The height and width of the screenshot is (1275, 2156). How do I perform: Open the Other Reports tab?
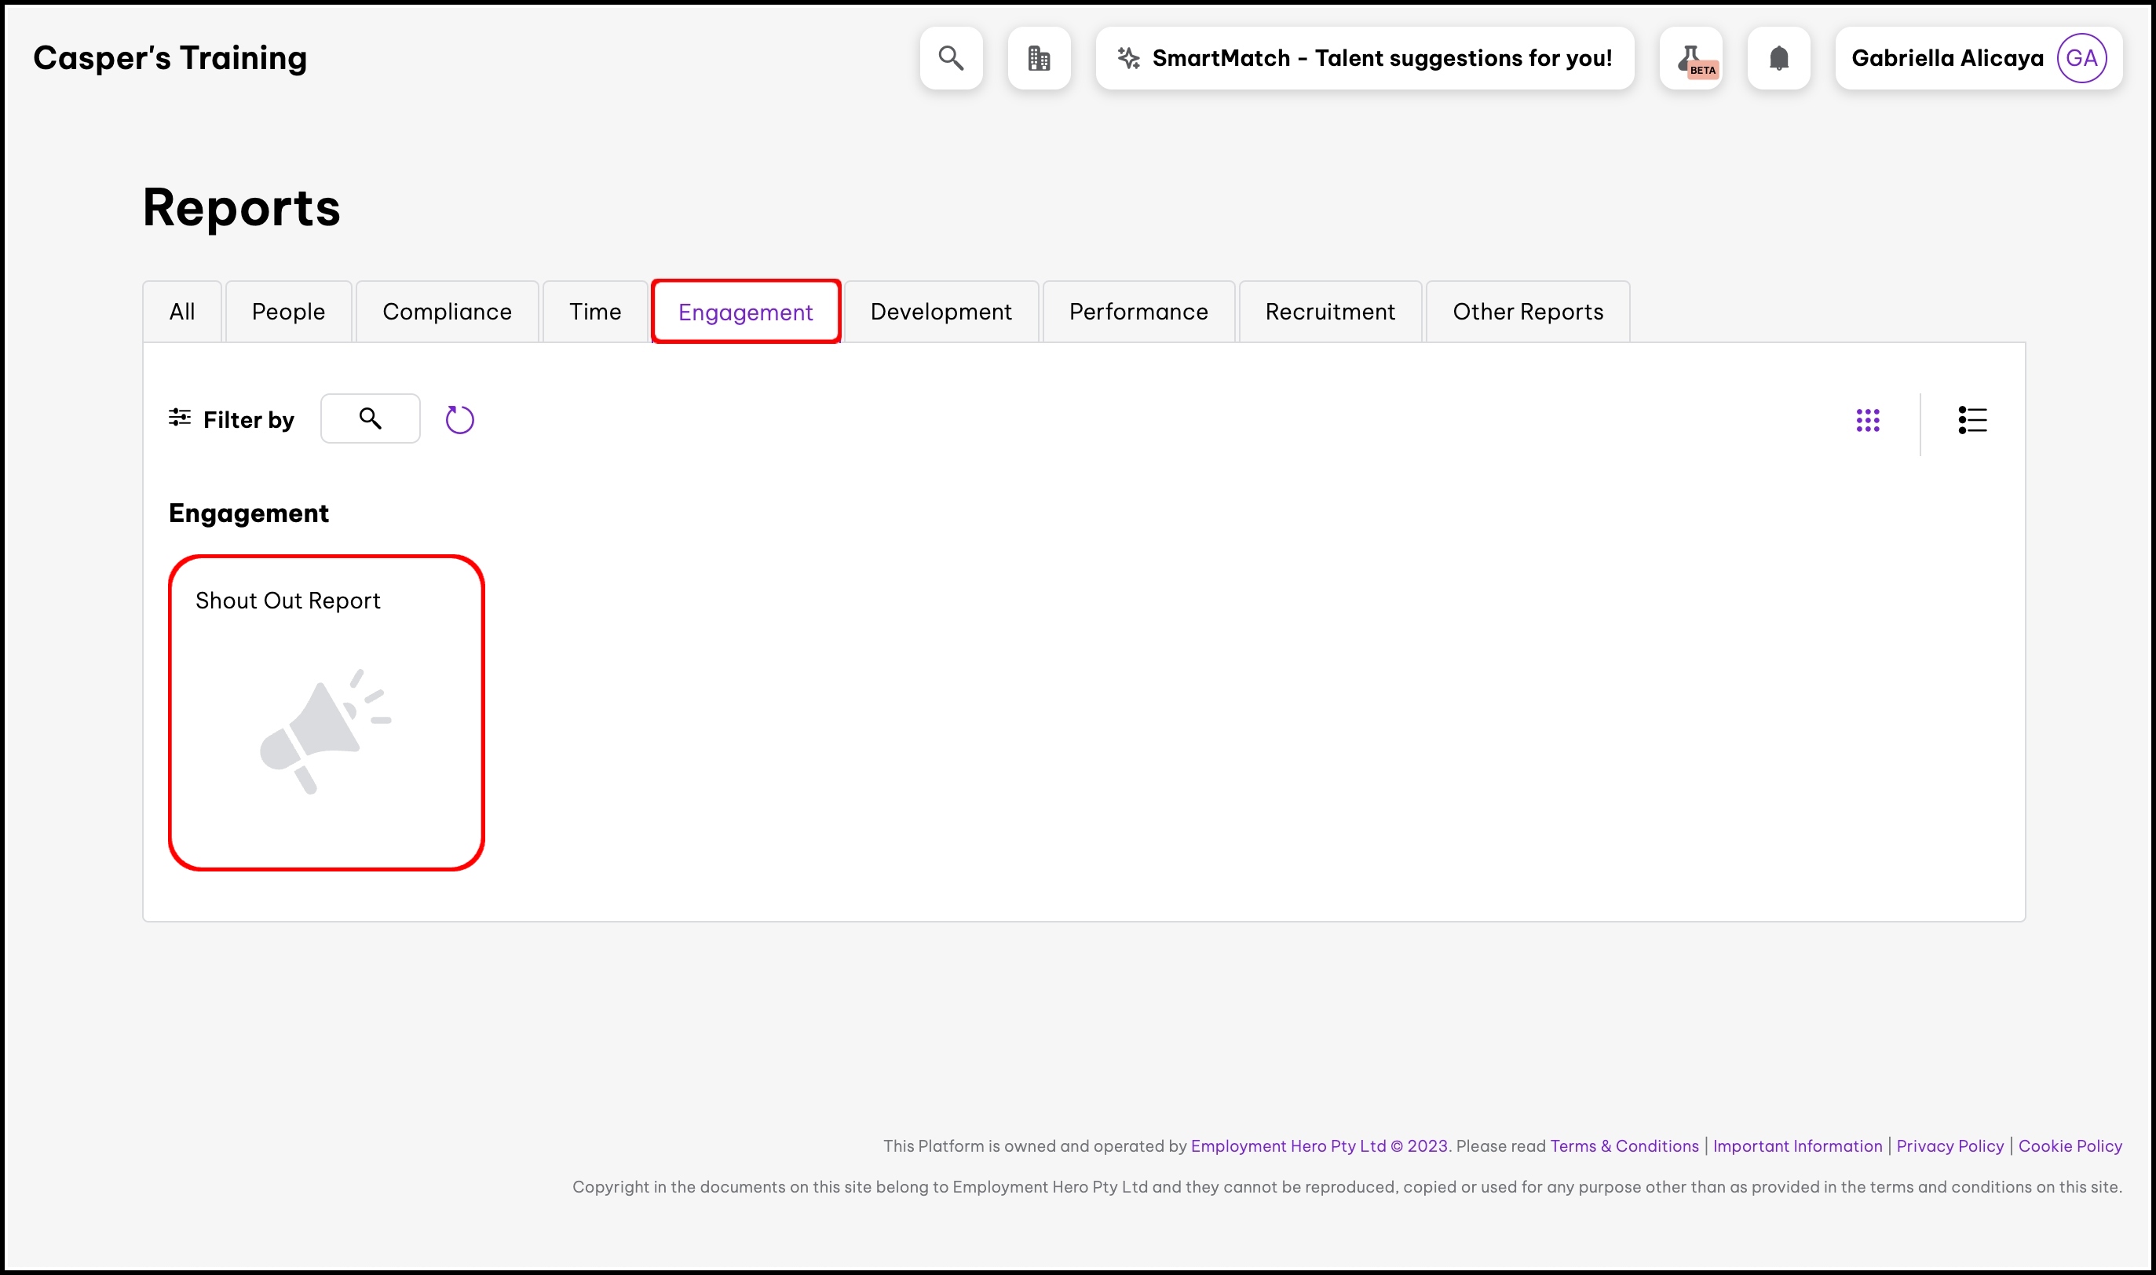pyautogui.click(x=1527, y=312)
